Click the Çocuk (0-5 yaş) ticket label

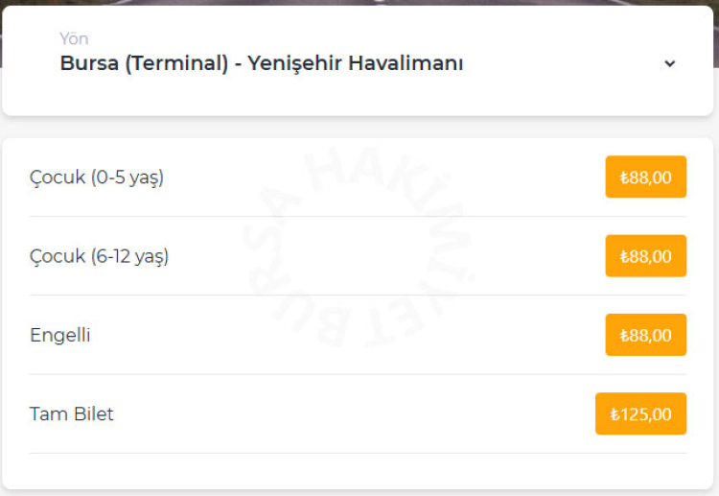(97, 177)
